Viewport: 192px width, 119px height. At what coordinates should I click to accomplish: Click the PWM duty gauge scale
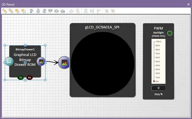[x=158, y=61]
